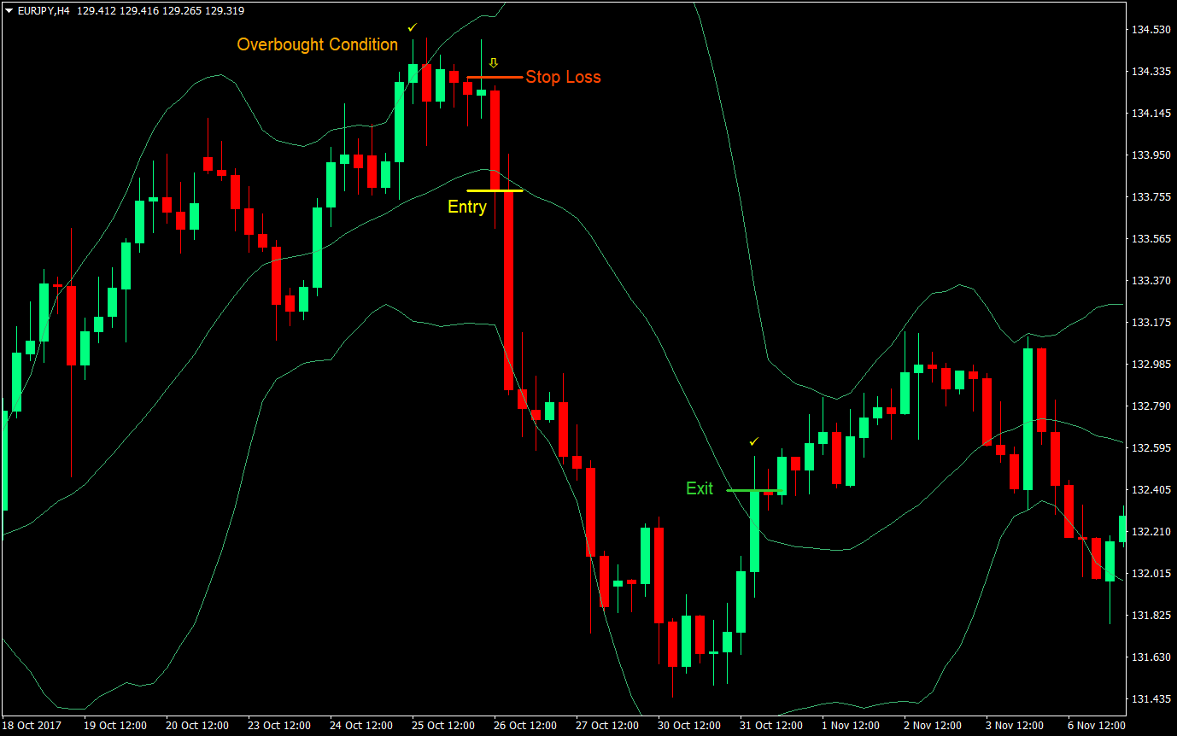Click the "31 Oct 12:00" time axis label
Image resolution: width=1177 pixels, height=736 pixels.
tap(771, 726)
